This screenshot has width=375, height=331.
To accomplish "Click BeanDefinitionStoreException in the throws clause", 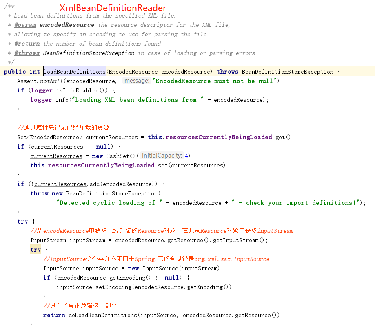I will 287,72.
